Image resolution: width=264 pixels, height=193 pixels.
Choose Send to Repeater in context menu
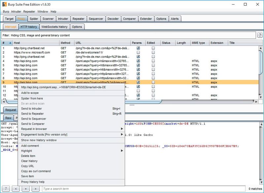click(71, 114)
